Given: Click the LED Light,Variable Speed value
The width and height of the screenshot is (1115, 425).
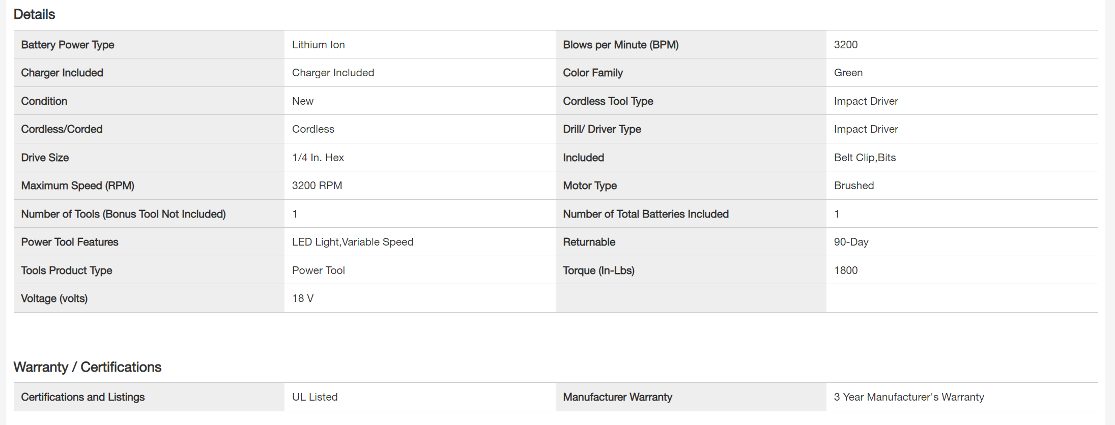Looking at the screenshot, I should 352,242.
